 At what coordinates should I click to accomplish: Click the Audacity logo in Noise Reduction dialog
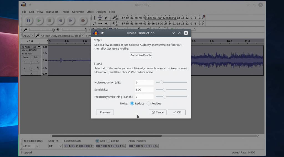96,33
